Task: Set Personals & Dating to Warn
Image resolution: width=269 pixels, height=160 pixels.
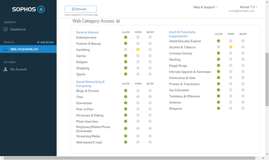Action: (x=138, y=115)
